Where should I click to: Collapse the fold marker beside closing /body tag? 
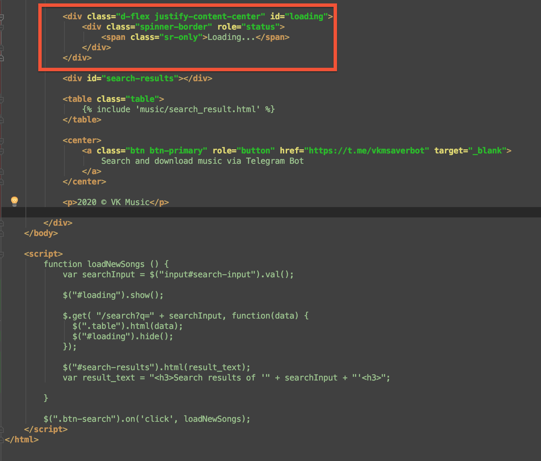click(1, 234)
